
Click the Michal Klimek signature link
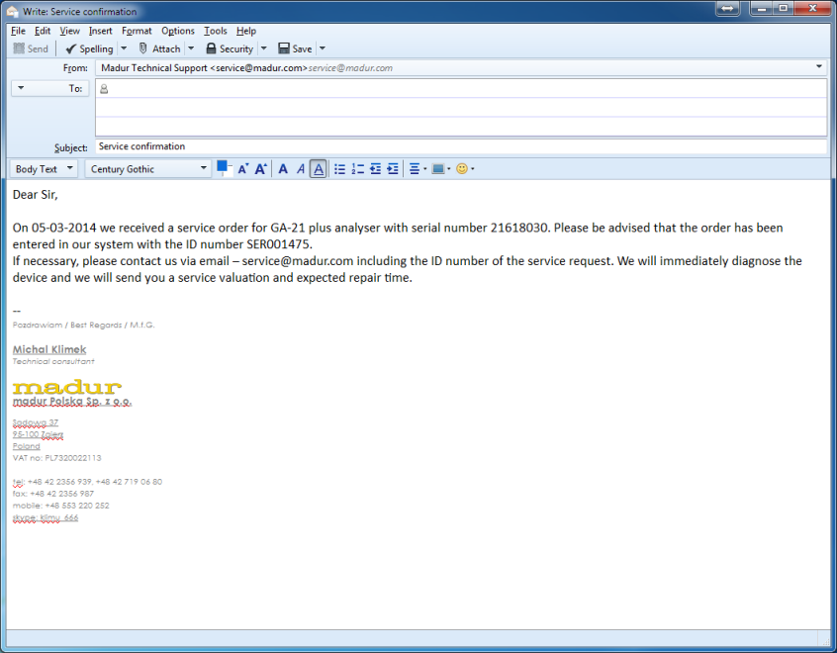(49, 349)
